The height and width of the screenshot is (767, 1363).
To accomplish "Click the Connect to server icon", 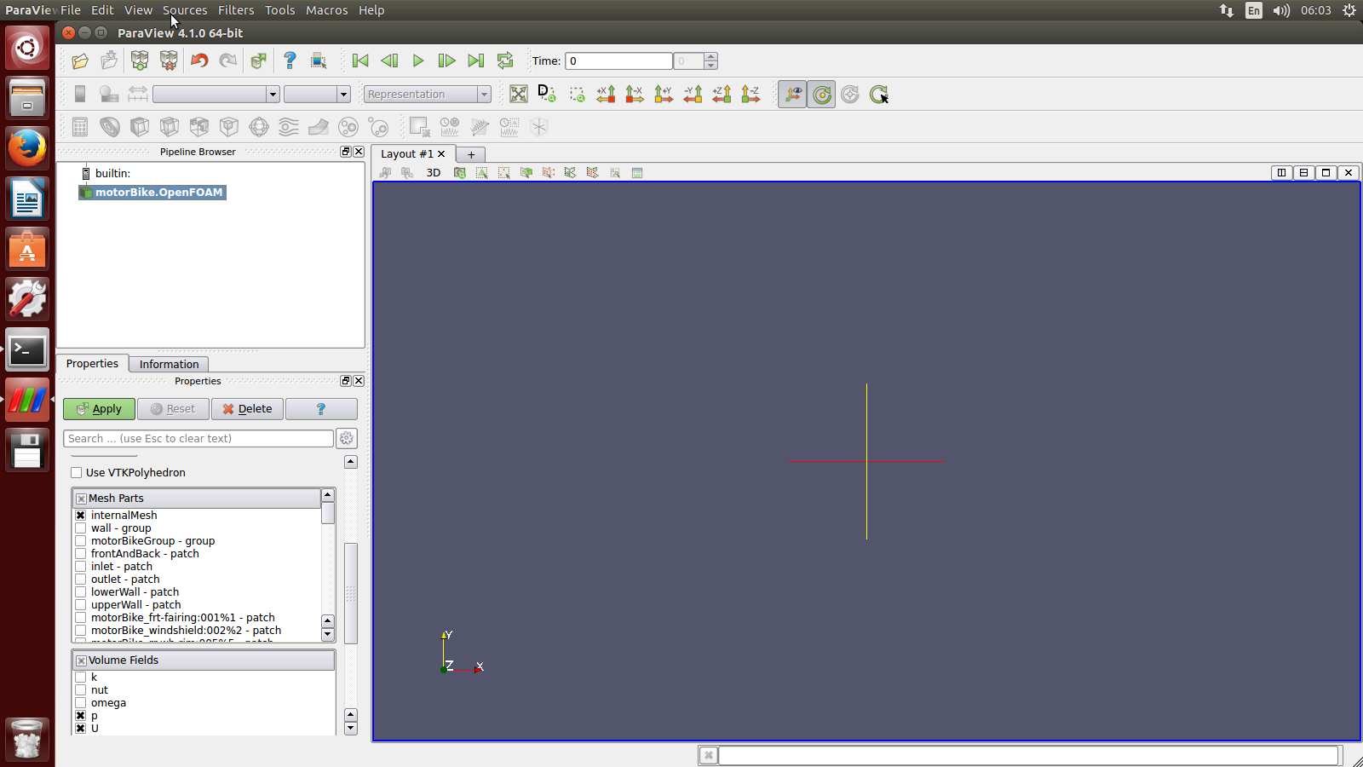I will 140,61.
